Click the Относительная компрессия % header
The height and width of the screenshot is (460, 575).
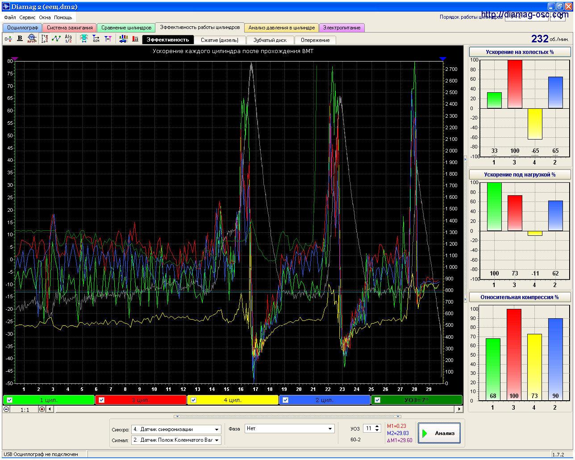point(520,297)
